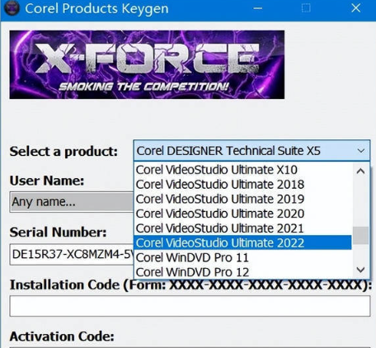Screen dimensions: 376x348
Task: Close the Corel Products Keygen window
Action: [x=356, y=8]
